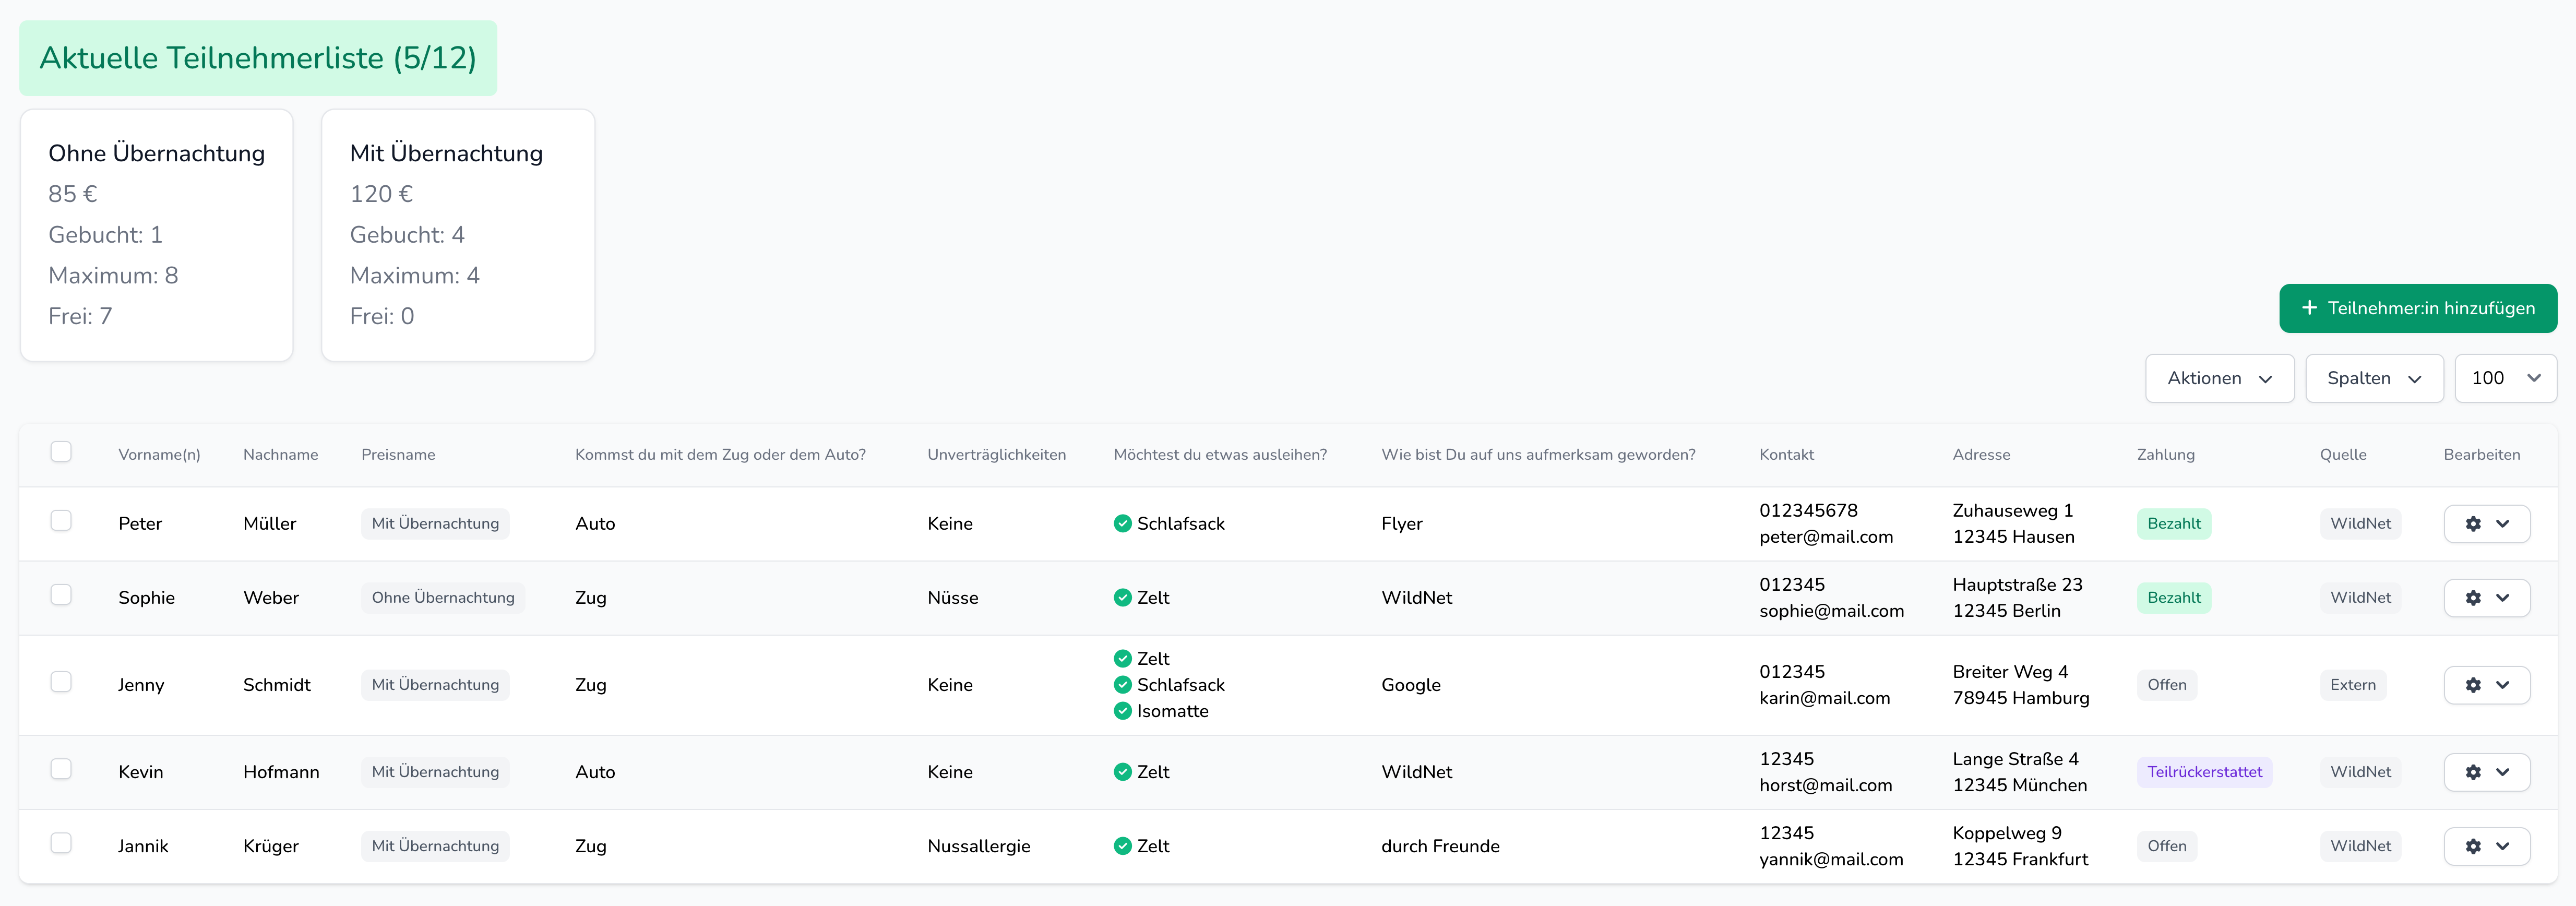Viewport: 2576px width, 906px height.
Task: Click the Offen payment badge for Jenny Schmidt
Action: point(2167,685)
